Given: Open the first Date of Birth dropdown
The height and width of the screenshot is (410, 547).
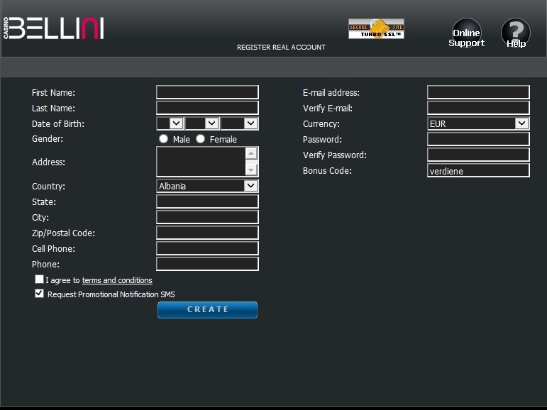Looking at the screenshot, I should pyautogui.click(x=170, y=123).
